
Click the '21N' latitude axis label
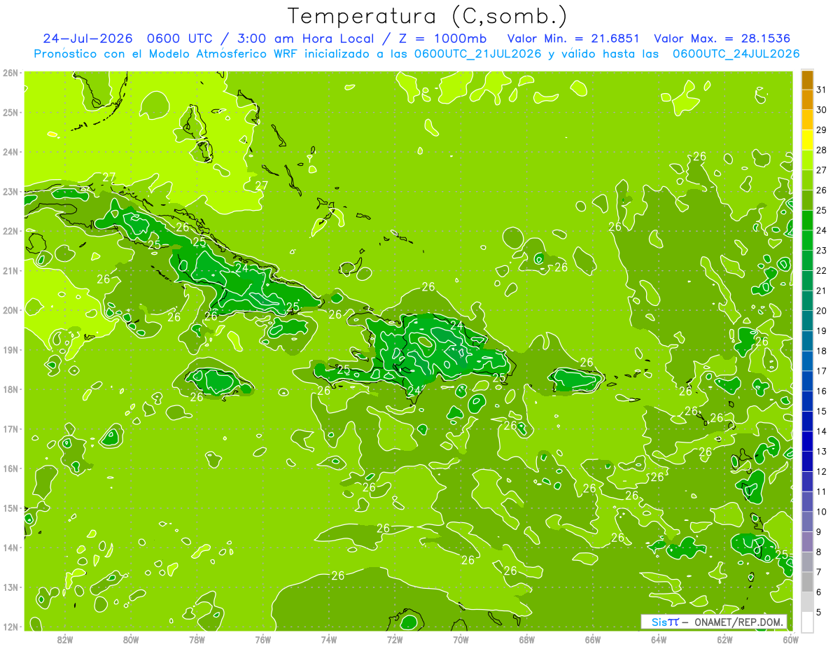10,270
